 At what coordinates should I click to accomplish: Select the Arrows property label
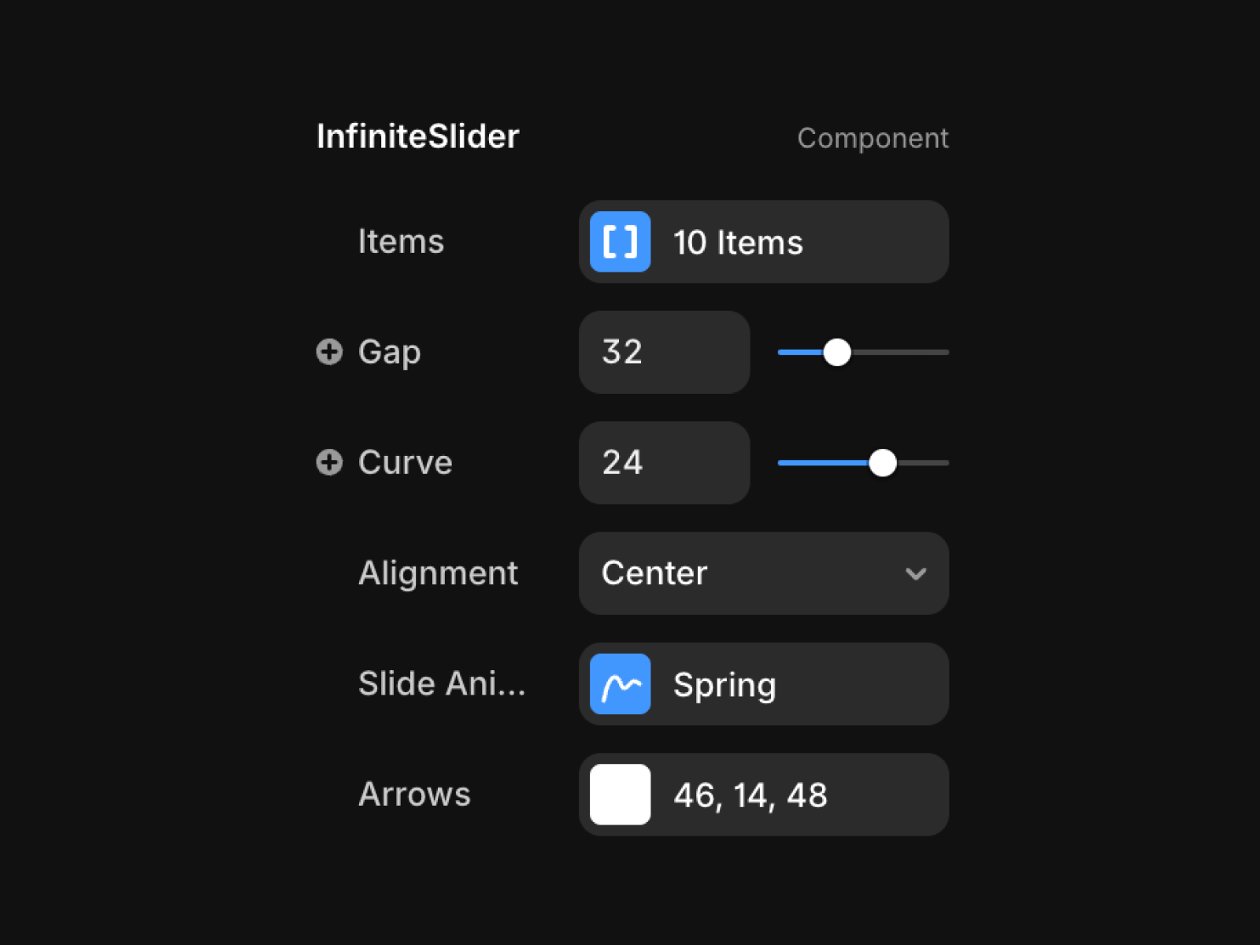tap(414, 794)
